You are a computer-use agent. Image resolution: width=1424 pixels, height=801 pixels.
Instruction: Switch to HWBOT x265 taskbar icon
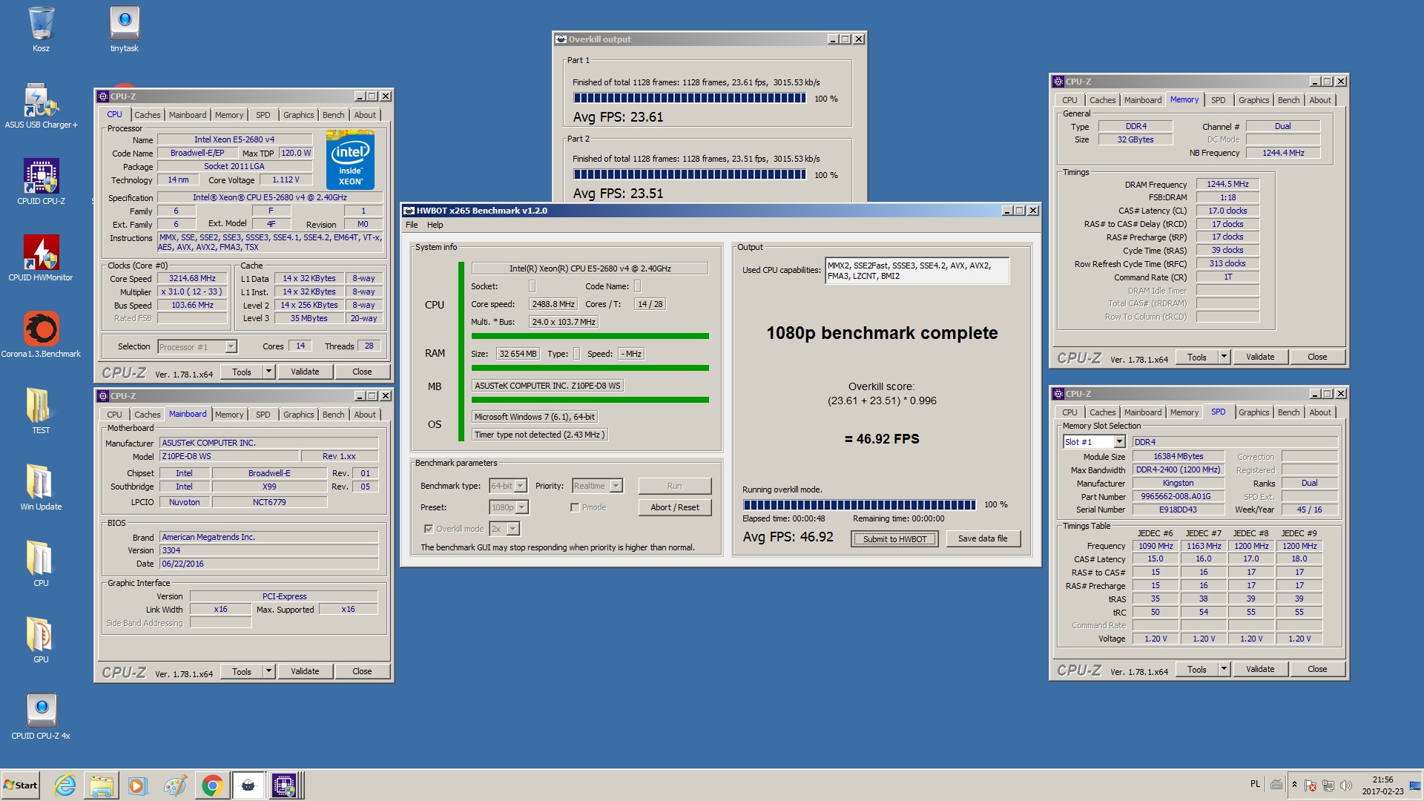tap(248, 785)
